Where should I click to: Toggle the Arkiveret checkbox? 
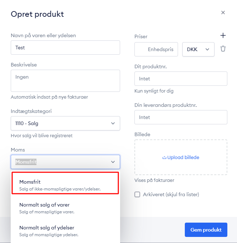coord(137,194)
